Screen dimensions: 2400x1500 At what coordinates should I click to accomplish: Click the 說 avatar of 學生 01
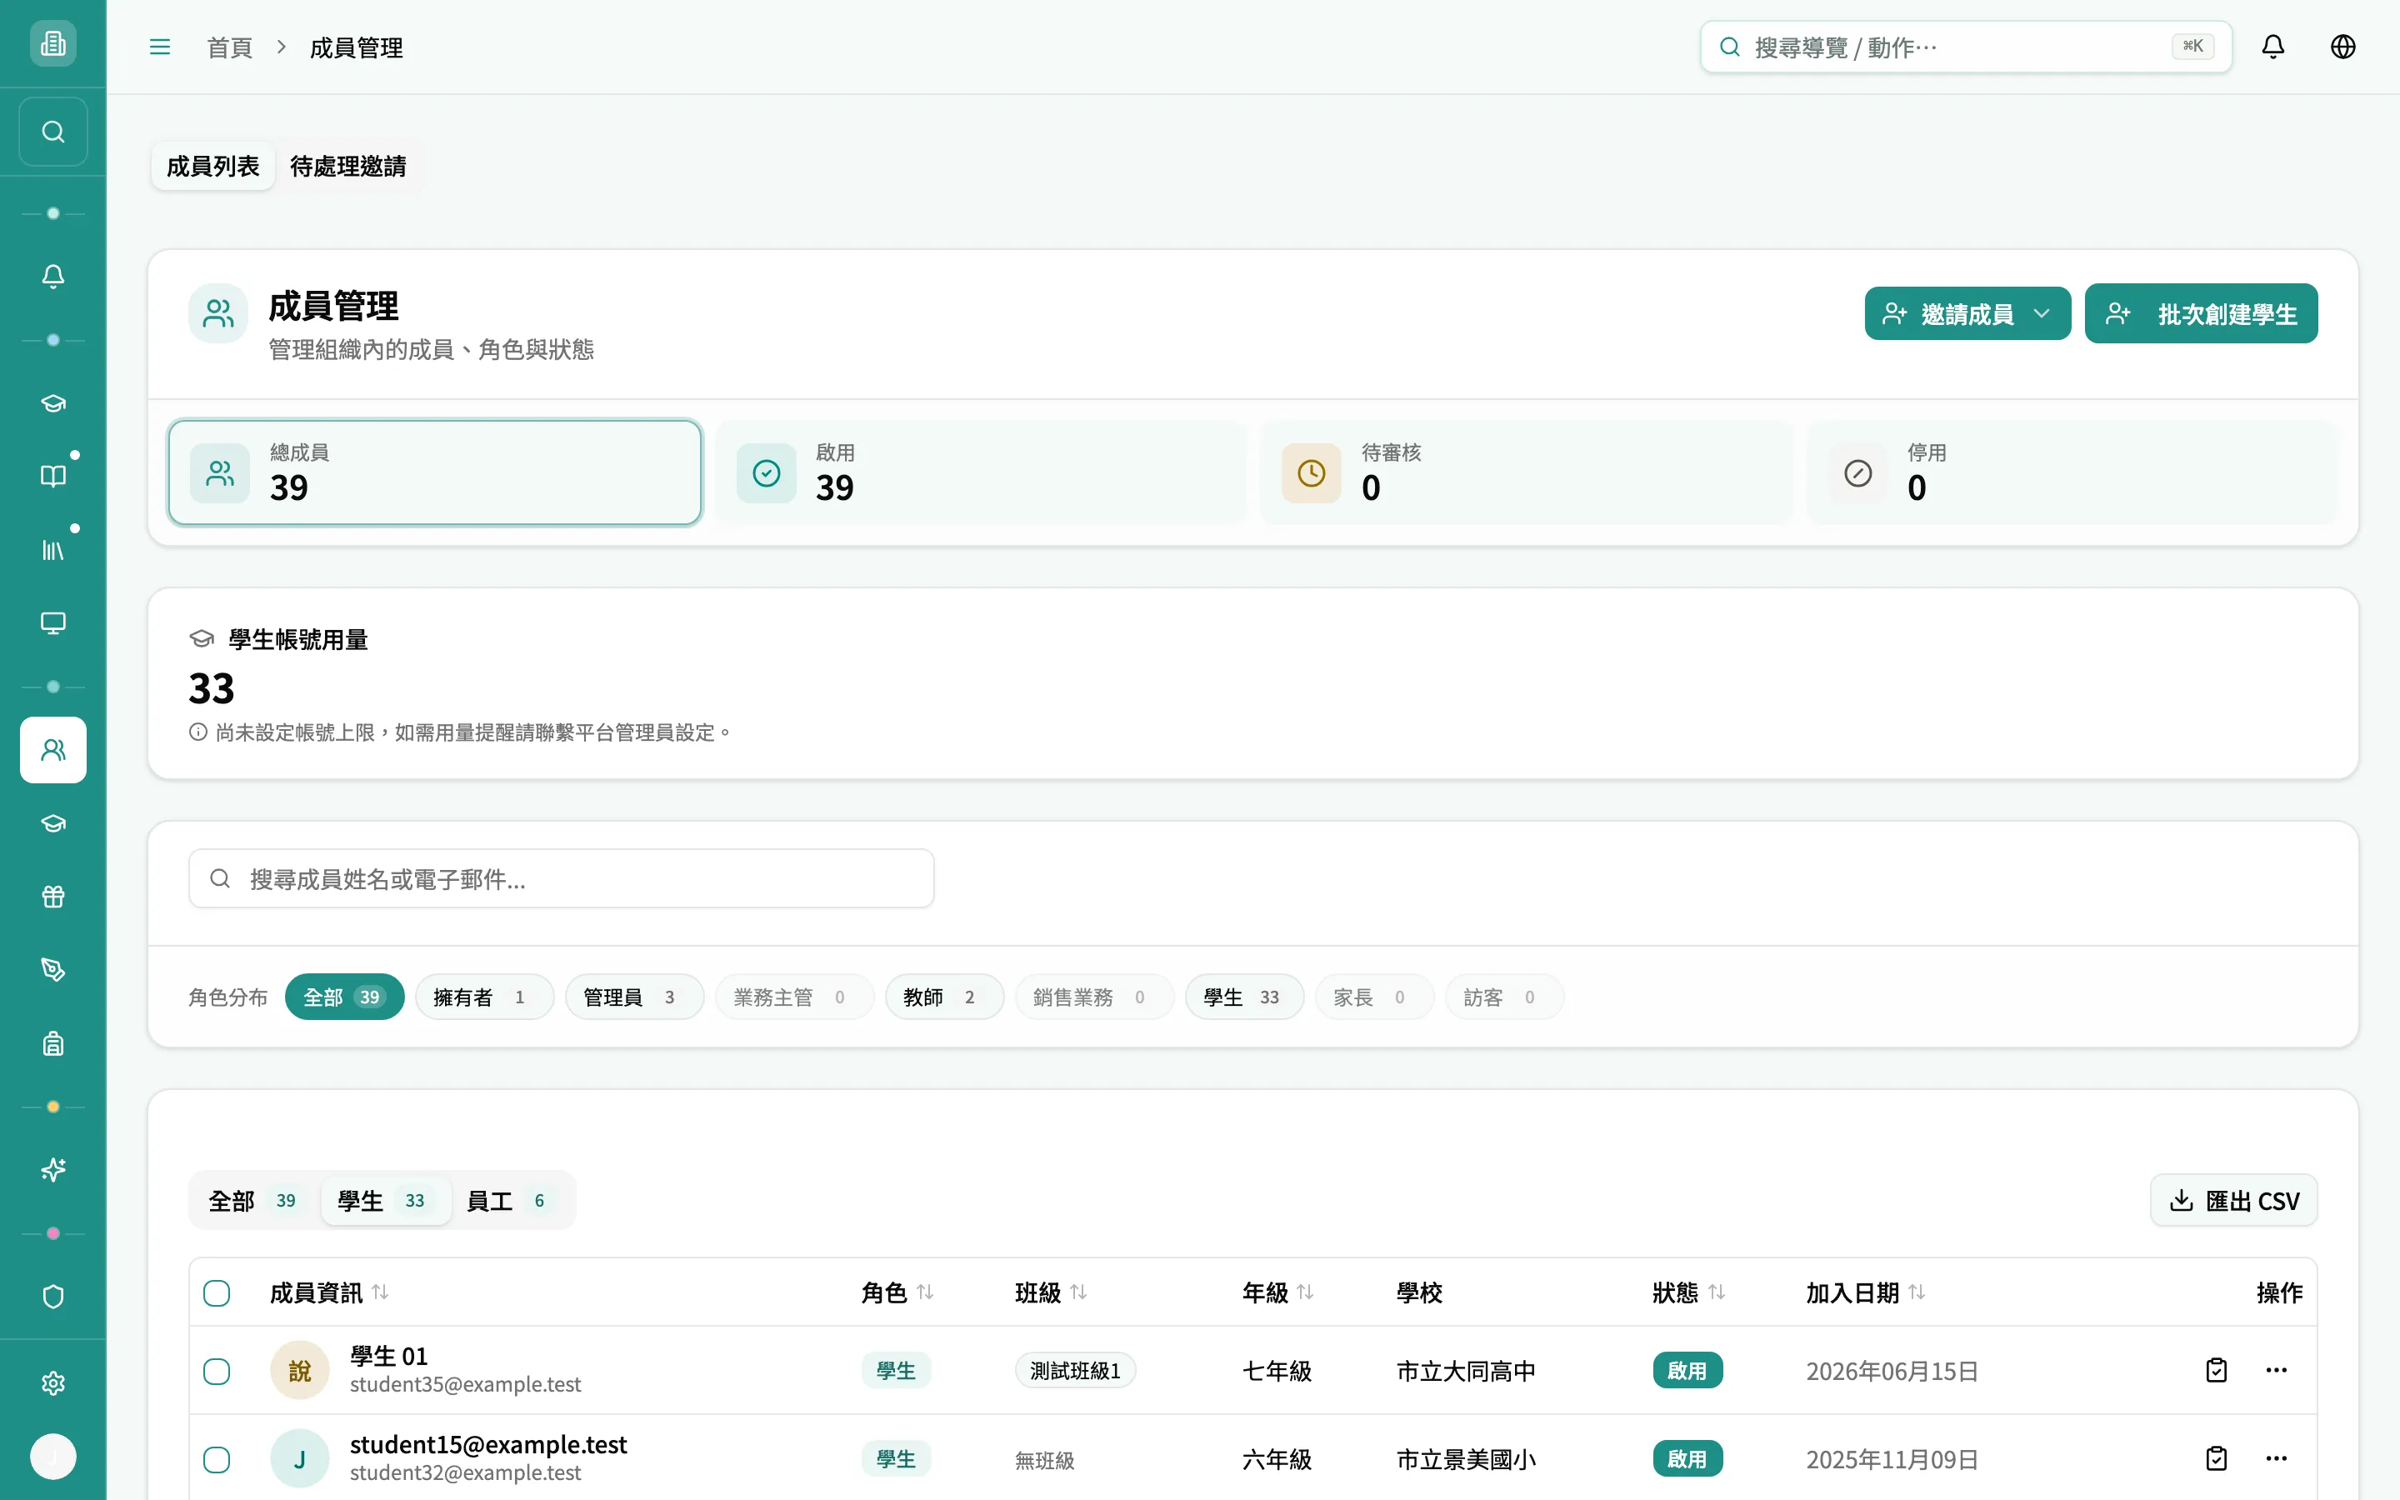pos(299,1370)
